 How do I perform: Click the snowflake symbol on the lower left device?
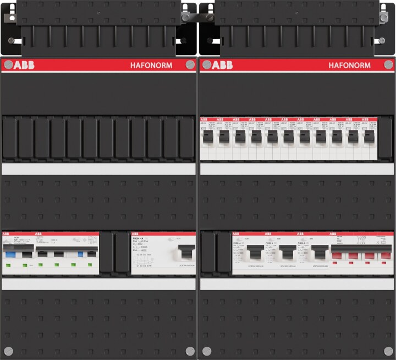(84, 239)
